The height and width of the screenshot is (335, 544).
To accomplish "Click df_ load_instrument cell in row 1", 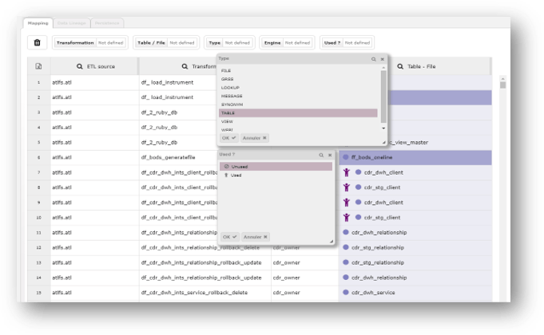I will pos(179,82).
